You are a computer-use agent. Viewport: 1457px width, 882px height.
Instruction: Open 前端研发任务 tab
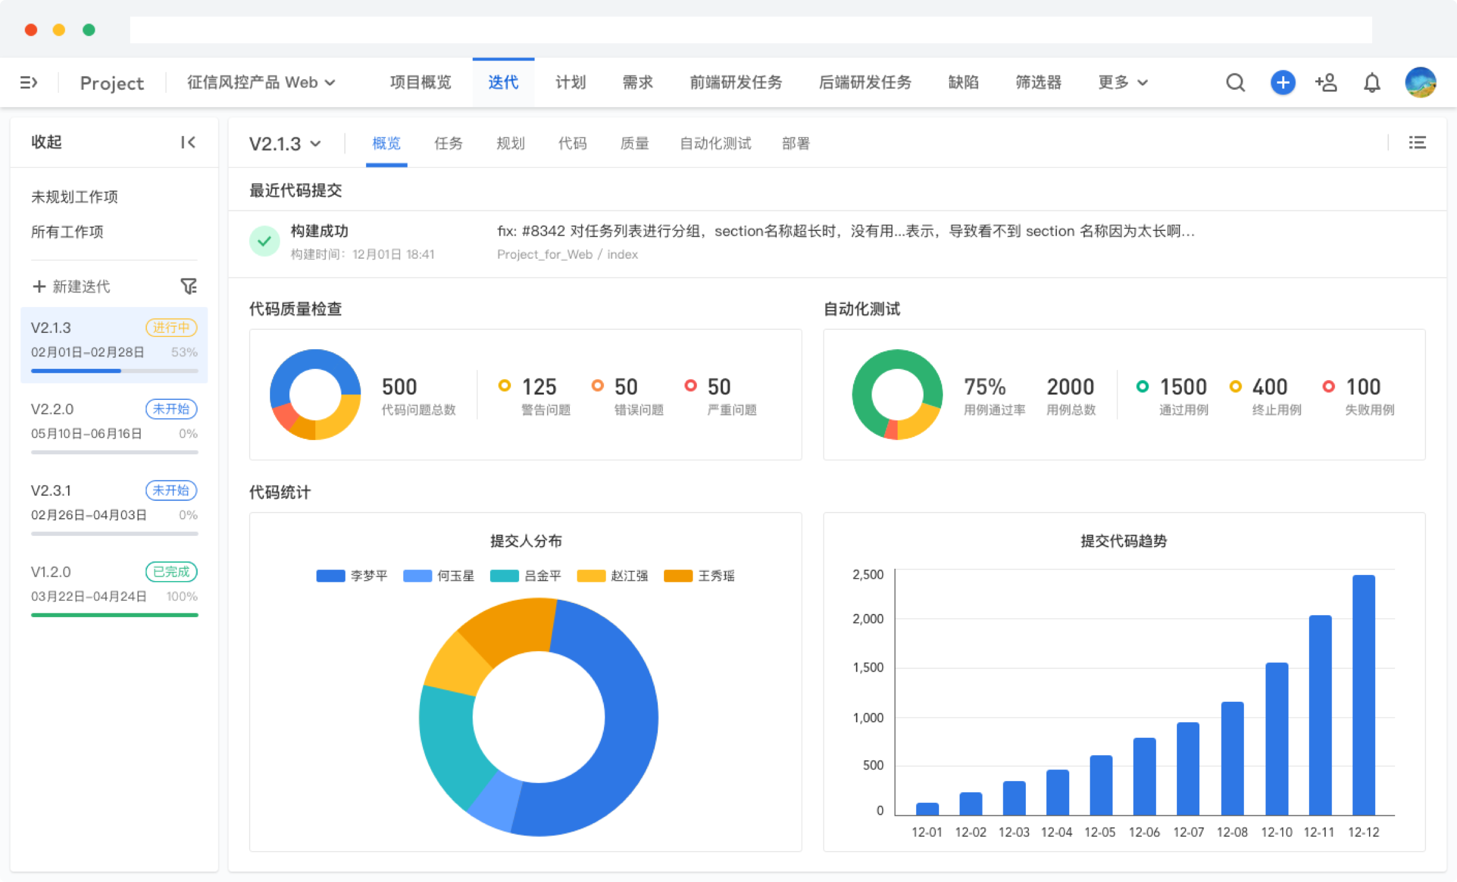click(736, 82)
